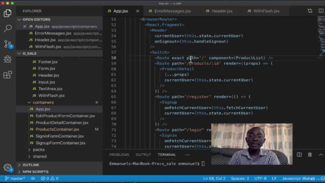
Task: Open the errors and warnings count
Action: point(50,178)
